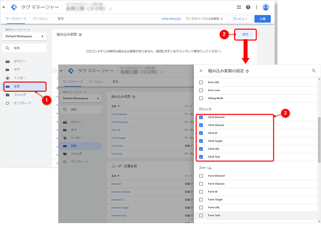The width and height of the screenshot is (321, 228).
Task: Switch to the ワークスペース tab in back window
Action: [x=16, y=18]
